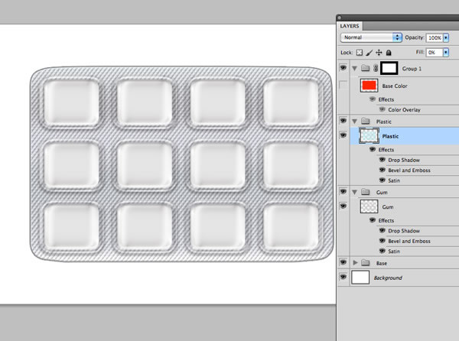Disable Plastic layer Satin effect eye
Viewport: 459px width, 341px height.
(382, 180)
